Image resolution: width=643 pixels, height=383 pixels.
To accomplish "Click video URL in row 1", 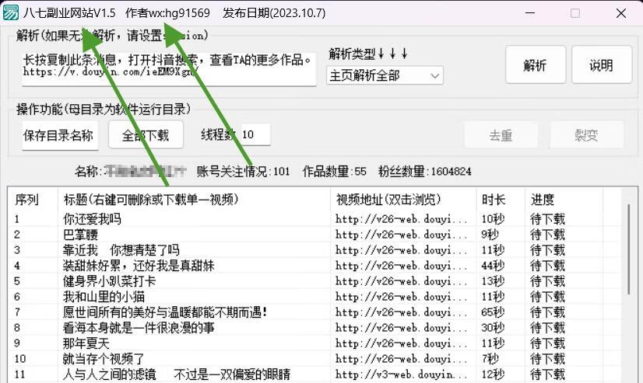I will pos(401,219).
